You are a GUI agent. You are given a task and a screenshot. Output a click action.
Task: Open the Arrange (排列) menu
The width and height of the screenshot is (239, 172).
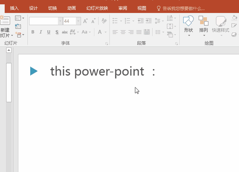pyautogui.click(x=204, y=26)
